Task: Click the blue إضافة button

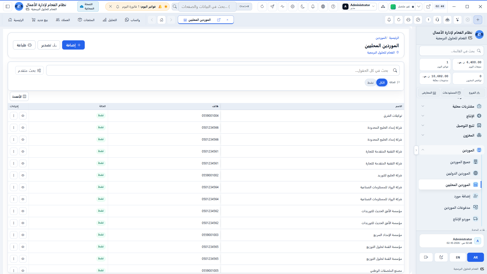Action: pos(73,45)
